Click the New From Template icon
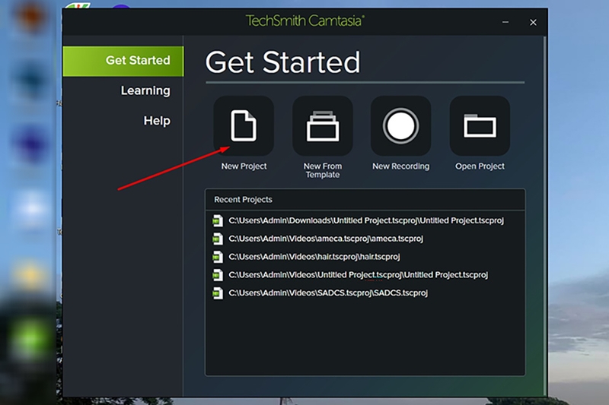 click(x=322, y=125)
